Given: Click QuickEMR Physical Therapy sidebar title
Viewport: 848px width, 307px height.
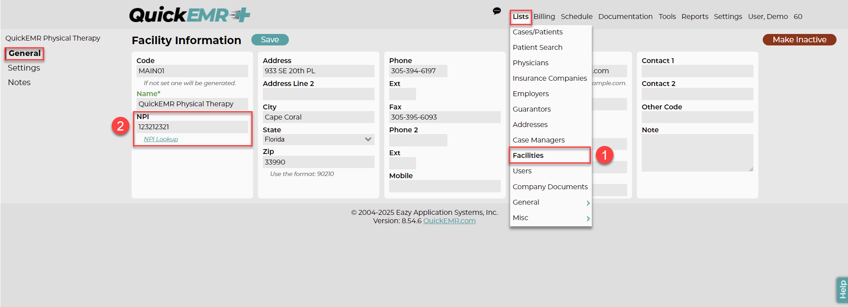Looking at the screenshot, I should click(53, 38).
